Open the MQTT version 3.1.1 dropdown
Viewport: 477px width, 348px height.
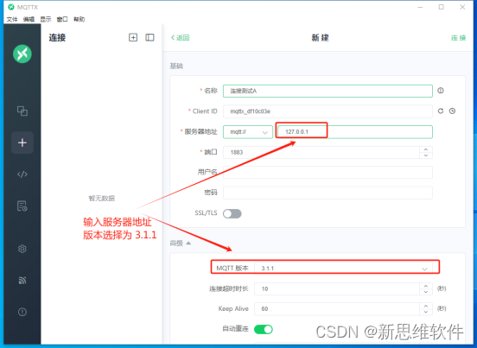click(x=343, y=269)
